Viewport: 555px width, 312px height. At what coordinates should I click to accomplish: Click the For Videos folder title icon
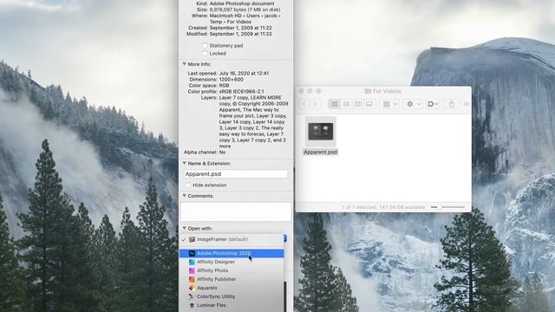coord(368,91)
